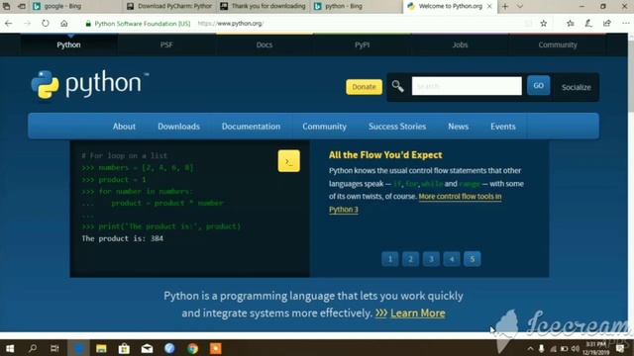
Task: Open the Events navigation menu
Action: (x=503, y=127)
